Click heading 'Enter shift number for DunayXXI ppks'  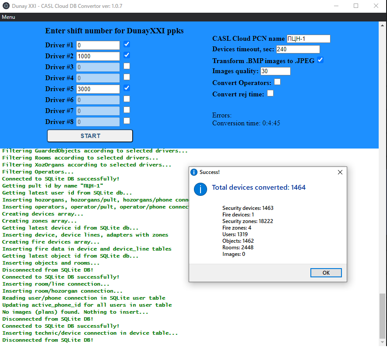pos(114,31)
